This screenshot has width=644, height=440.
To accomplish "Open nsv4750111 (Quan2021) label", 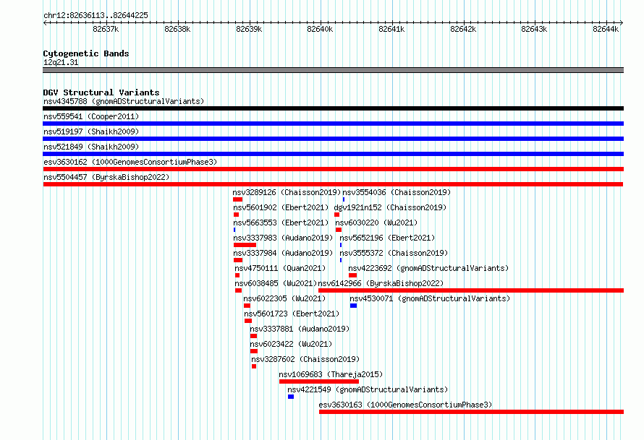I will pos(280,268).
